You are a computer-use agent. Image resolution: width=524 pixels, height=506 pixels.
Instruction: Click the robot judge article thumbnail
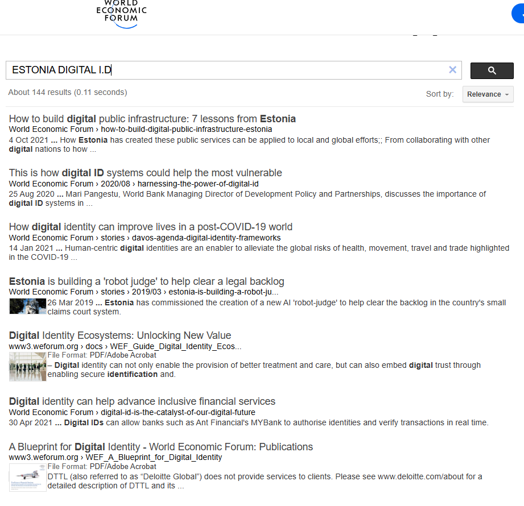pos(27,306)
